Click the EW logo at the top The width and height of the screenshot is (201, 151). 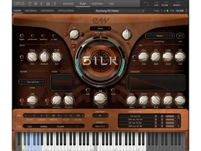(101, 20)
